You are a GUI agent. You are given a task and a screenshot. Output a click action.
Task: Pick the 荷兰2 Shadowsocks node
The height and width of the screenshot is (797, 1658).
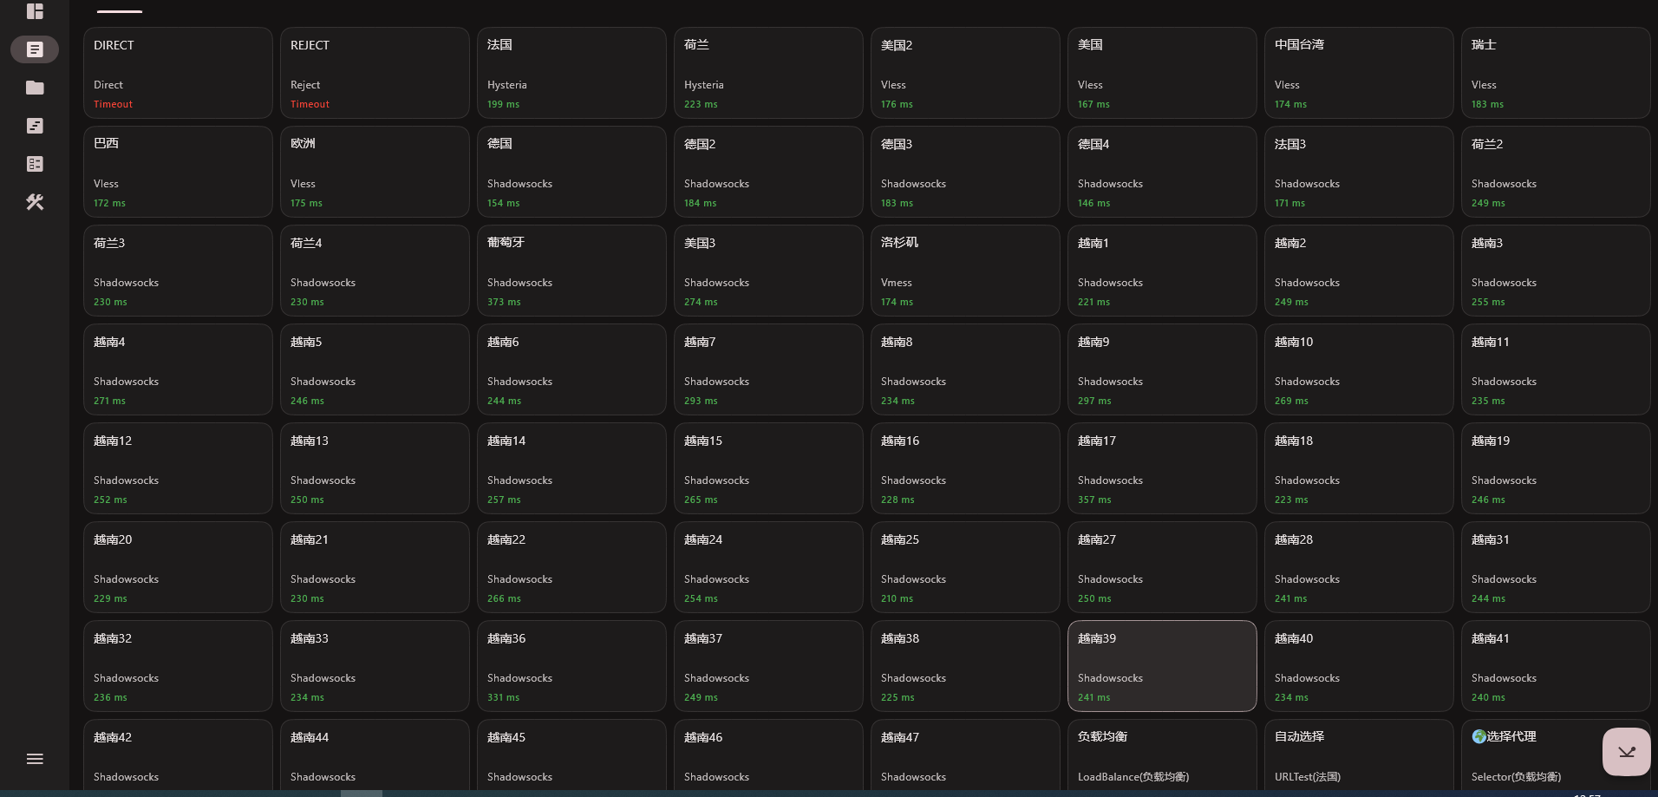coord(1556,172)
